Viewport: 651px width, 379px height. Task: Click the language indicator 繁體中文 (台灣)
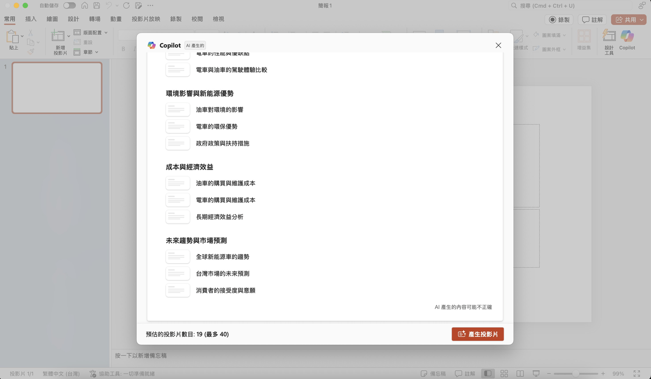click(x=61, y=373)
